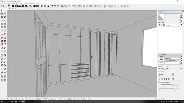Switch to Iso standard view

[42, 6]
